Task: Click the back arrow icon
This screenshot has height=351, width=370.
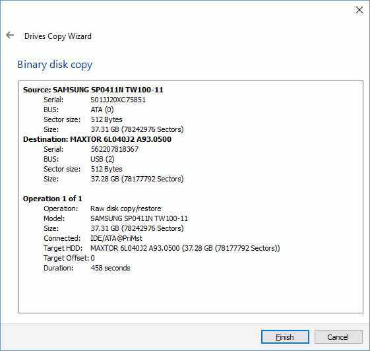Action: click(x=10, y=35)
